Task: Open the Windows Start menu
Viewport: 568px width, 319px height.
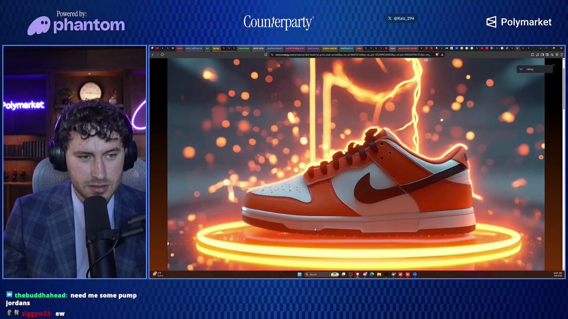Action: coord(299,274)
